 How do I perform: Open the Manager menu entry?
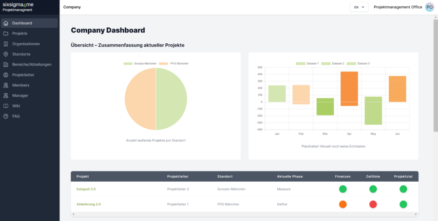29,96
